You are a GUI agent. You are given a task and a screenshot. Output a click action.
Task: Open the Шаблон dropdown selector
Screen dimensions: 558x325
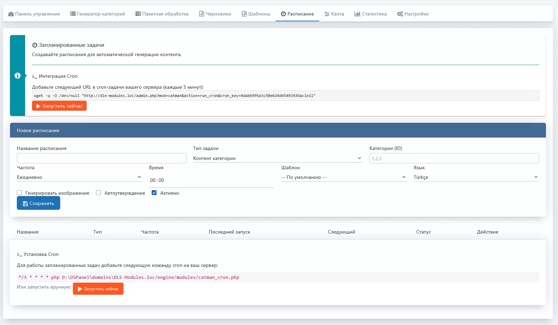click(x=344, y=177)
